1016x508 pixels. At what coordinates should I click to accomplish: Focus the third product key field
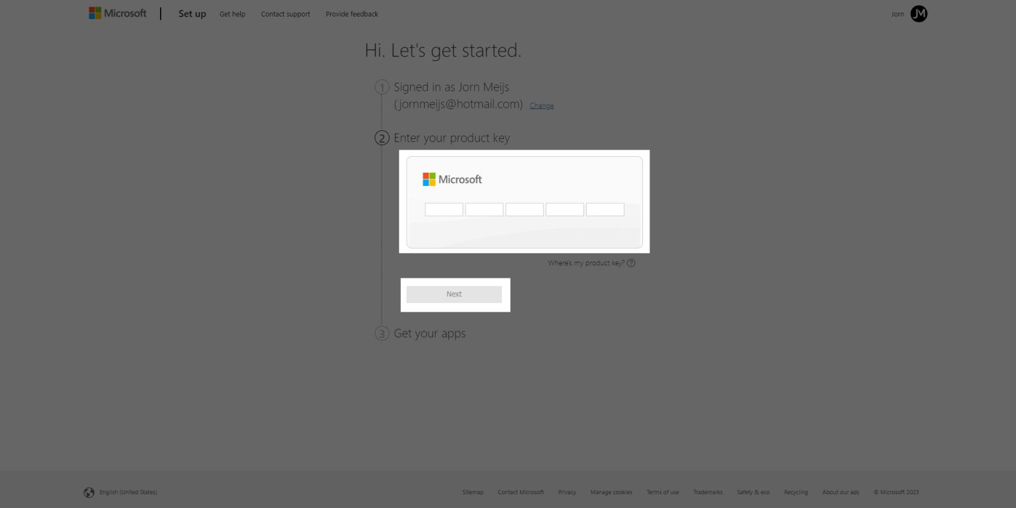coord(525,210)
